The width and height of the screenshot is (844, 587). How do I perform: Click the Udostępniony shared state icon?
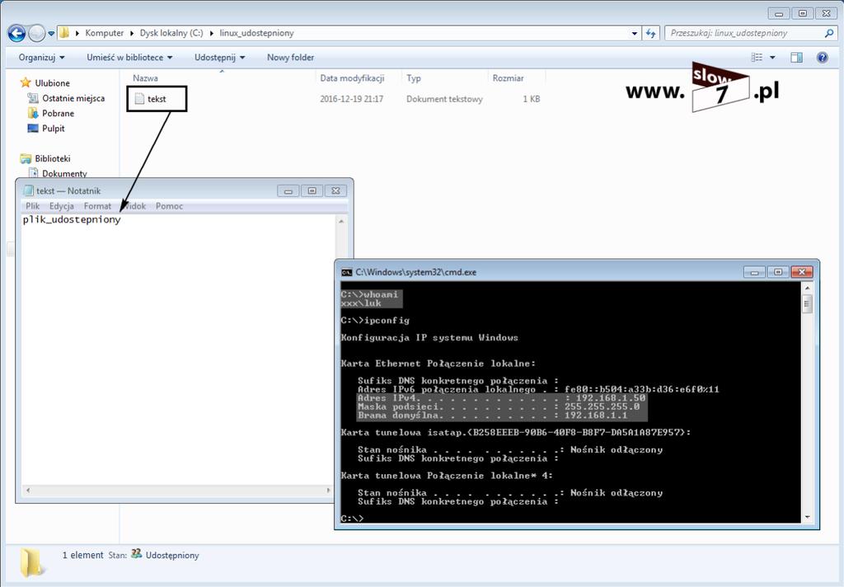(x=137, y=554)
